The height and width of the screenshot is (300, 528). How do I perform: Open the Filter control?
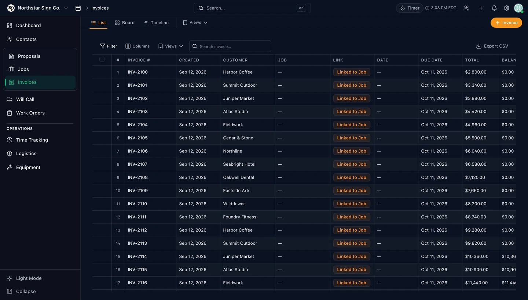pyautogui.click(x=109, y=46)
